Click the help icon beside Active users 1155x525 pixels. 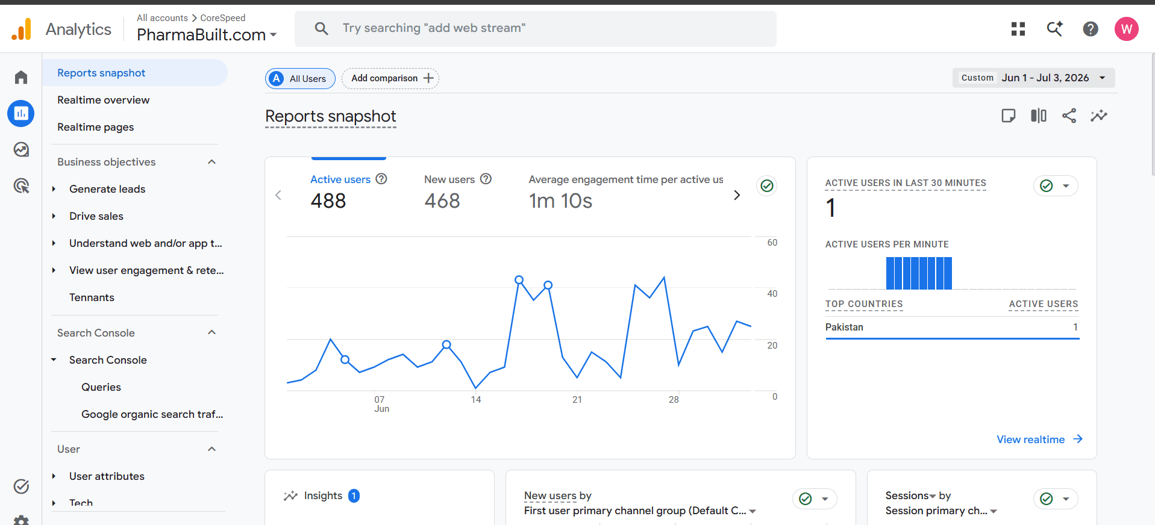(381, 179)
